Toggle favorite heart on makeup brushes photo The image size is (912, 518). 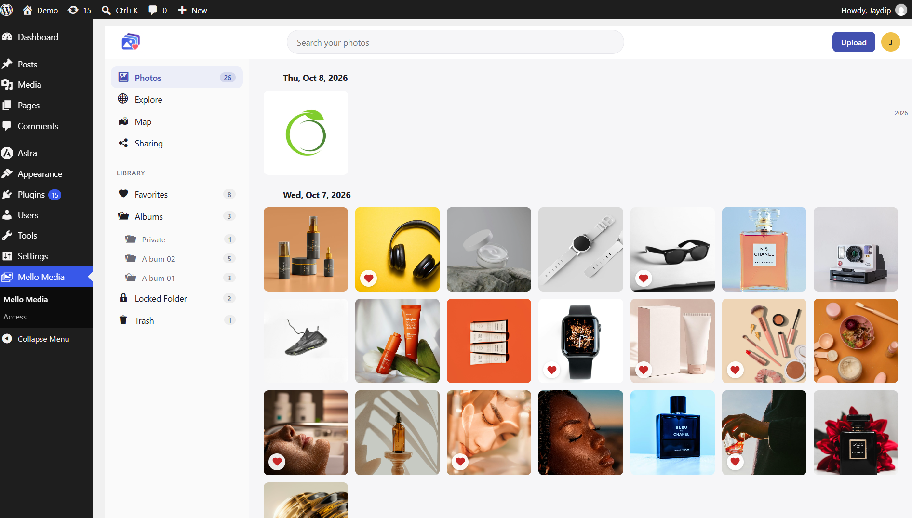[735, 370]
